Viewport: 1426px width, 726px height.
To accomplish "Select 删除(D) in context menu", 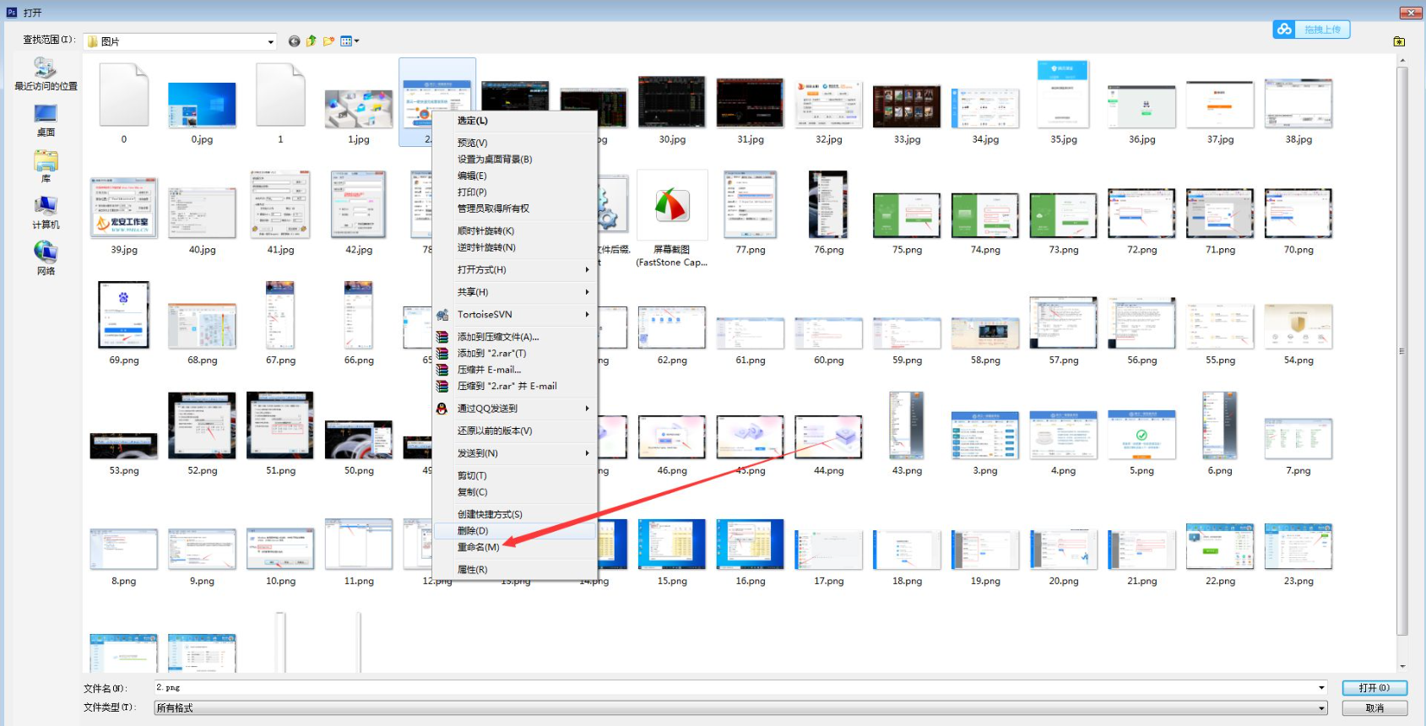I will pyautogui.click(x=473, y=531).
